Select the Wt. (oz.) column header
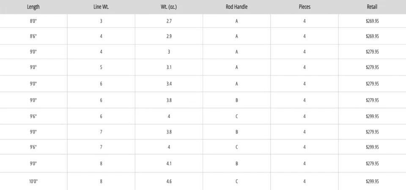 (x=169, y=7)
